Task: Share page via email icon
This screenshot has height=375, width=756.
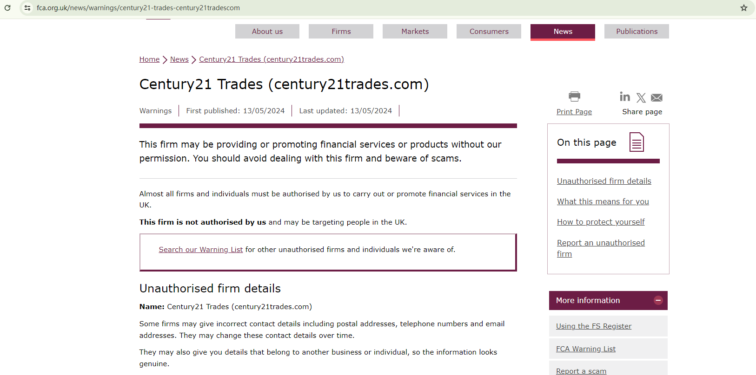Action: tap(657, 97)
